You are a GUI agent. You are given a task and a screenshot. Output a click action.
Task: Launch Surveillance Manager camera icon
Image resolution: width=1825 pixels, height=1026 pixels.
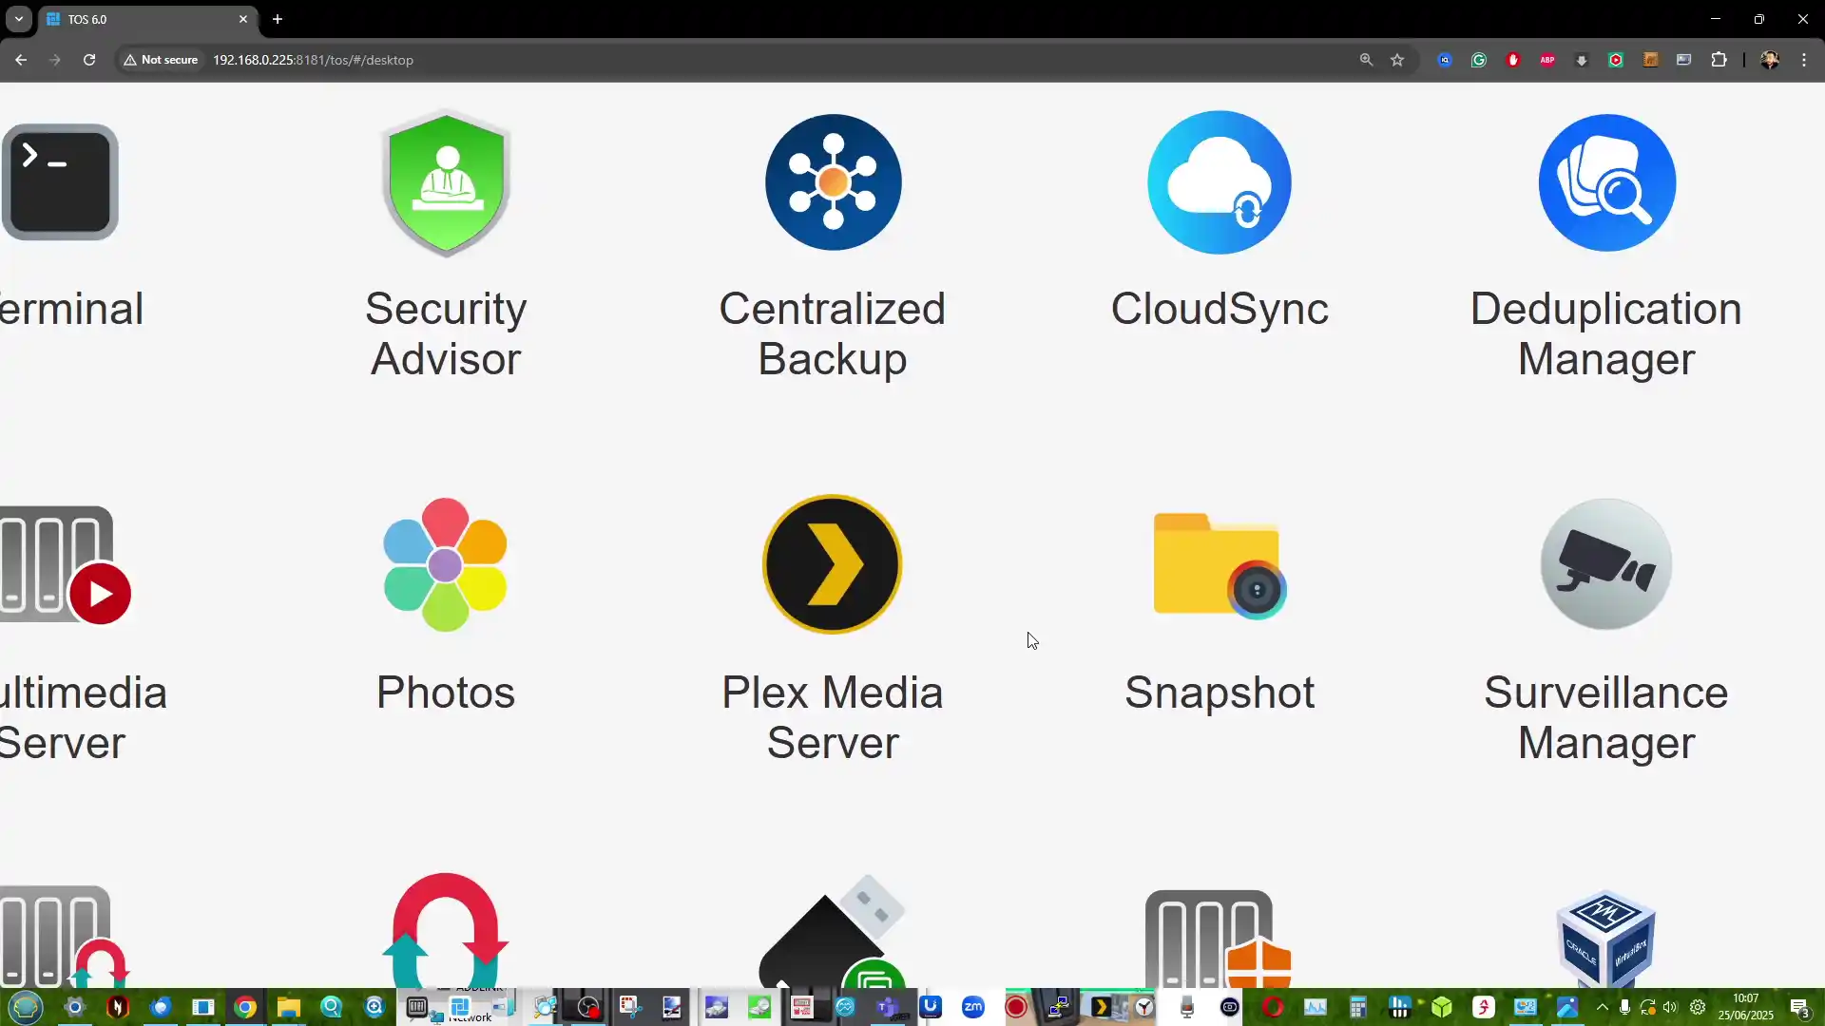(x=1606, y=564)
